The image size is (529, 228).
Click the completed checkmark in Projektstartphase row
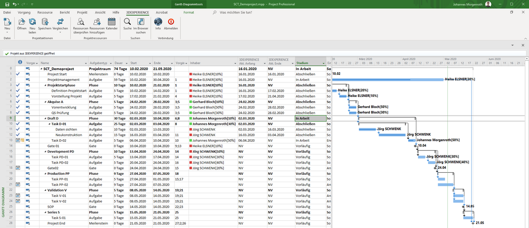point(18,85)
